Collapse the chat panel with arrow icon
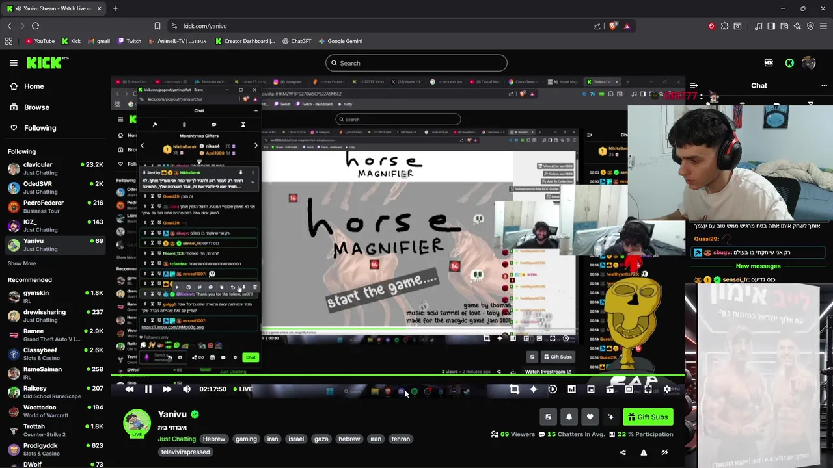The height and width of the screenshot is (468, 833). point(694,86)
